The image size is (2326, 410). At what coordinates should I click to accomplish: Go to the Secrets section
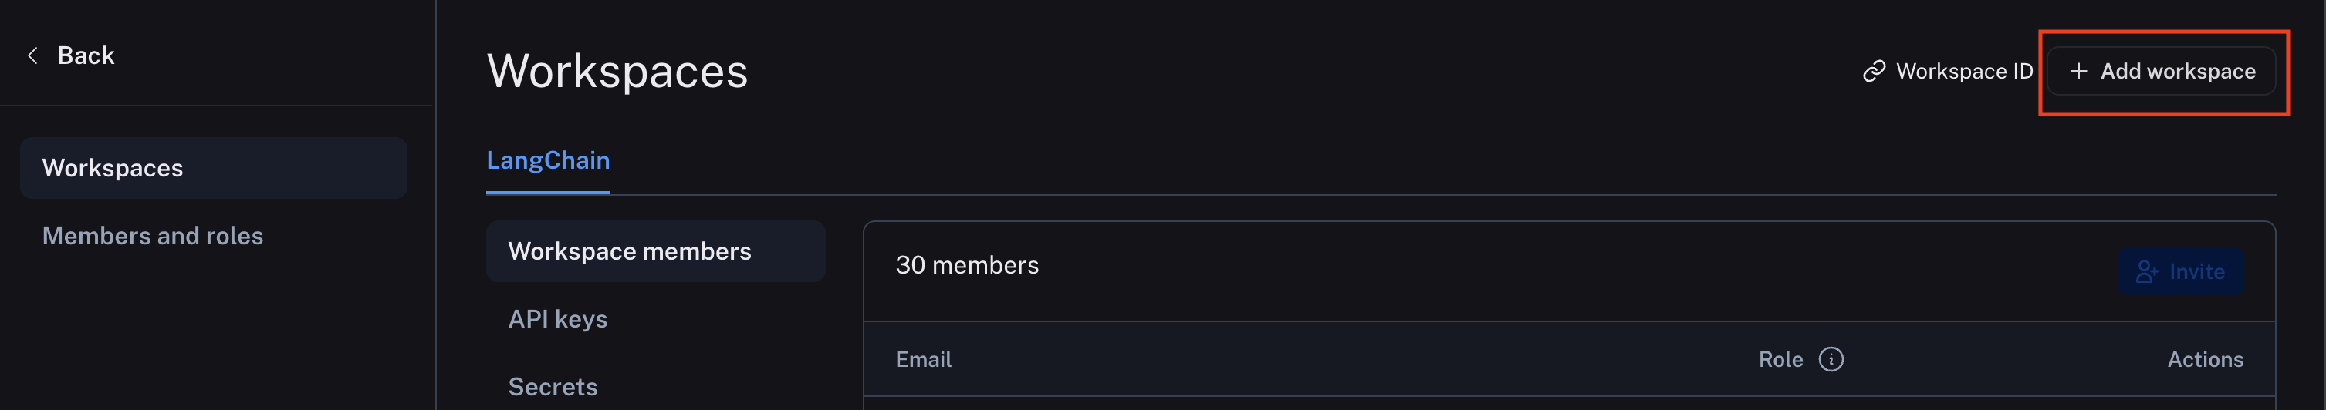tap(553, 387)
